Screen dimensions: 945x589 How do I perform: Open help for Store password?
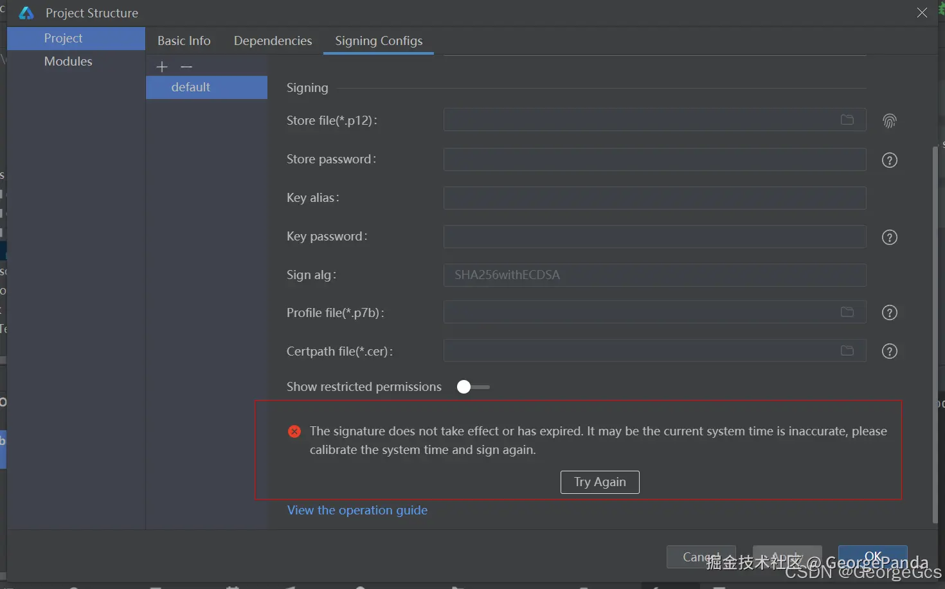pos(890,160)
